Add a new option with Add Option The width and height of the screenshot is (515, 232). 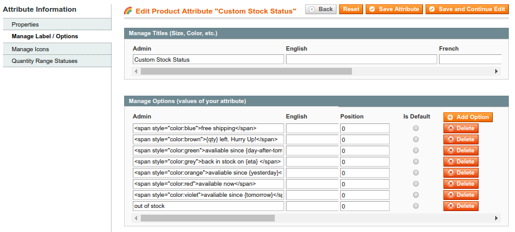click(468, 117)
